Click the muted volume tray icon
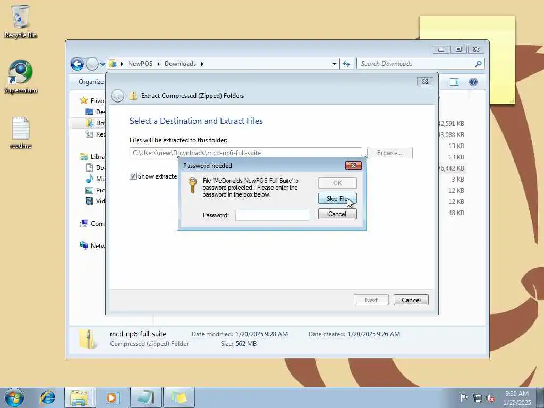The width and height of the screenshot is (544, 408). [490, 398]
